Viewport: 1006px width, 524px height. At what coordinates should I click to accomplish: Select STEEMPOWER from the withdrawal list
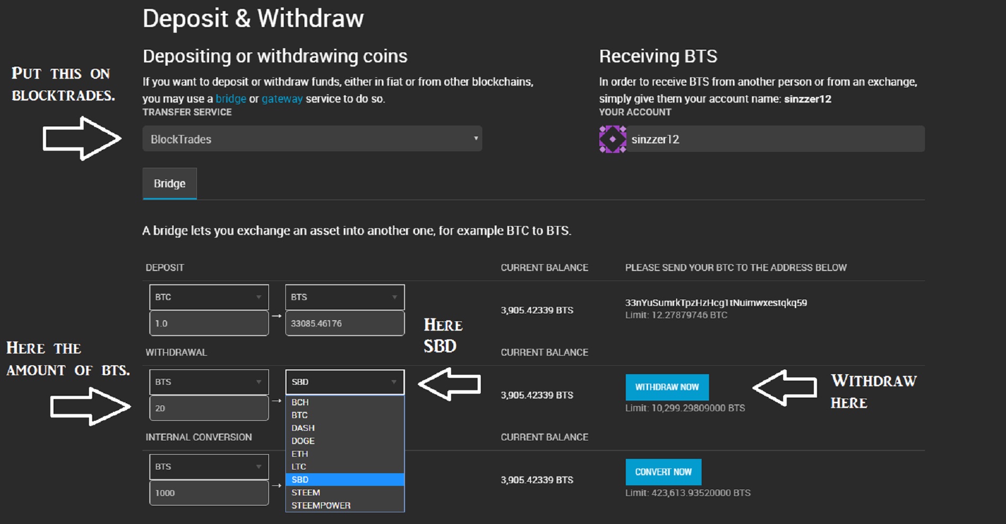345,505
